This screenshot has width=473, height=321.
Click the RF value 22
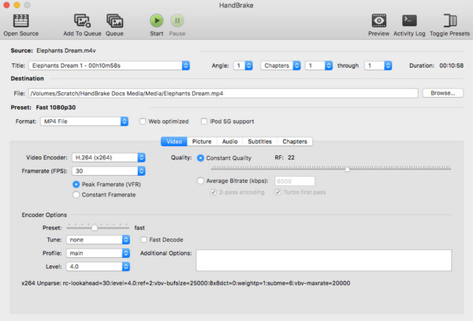[291, 158]
